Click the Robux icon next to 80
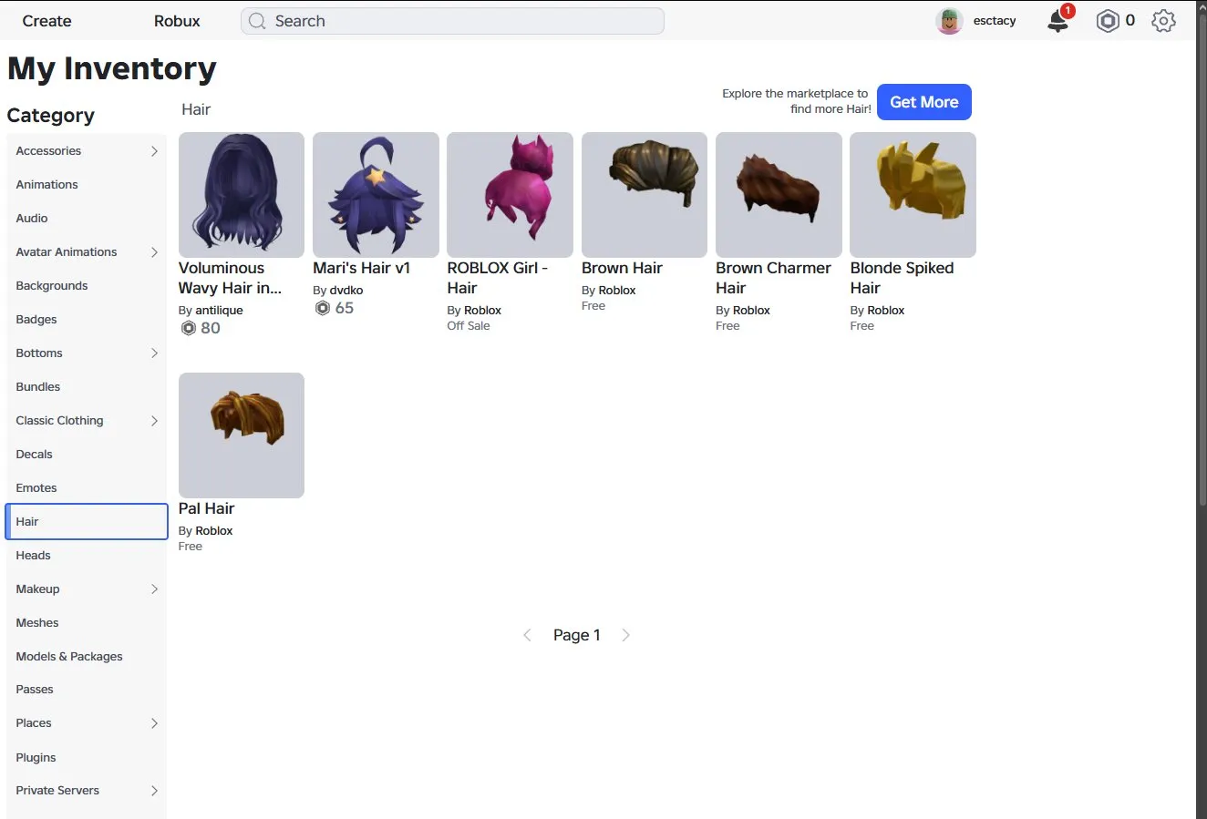This screenshot has height=819, width=1207. [x=188, y=328]
